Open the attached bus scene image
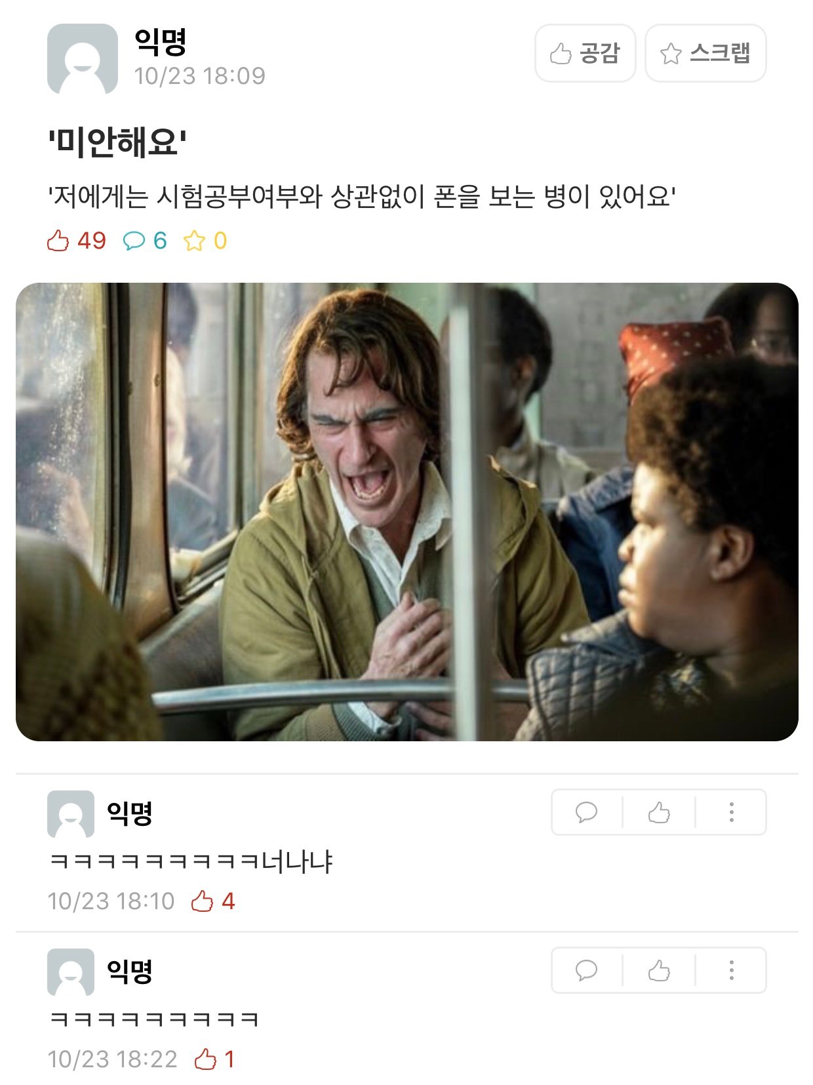Screen dimensions: 813x1085 tap(406, 512)
